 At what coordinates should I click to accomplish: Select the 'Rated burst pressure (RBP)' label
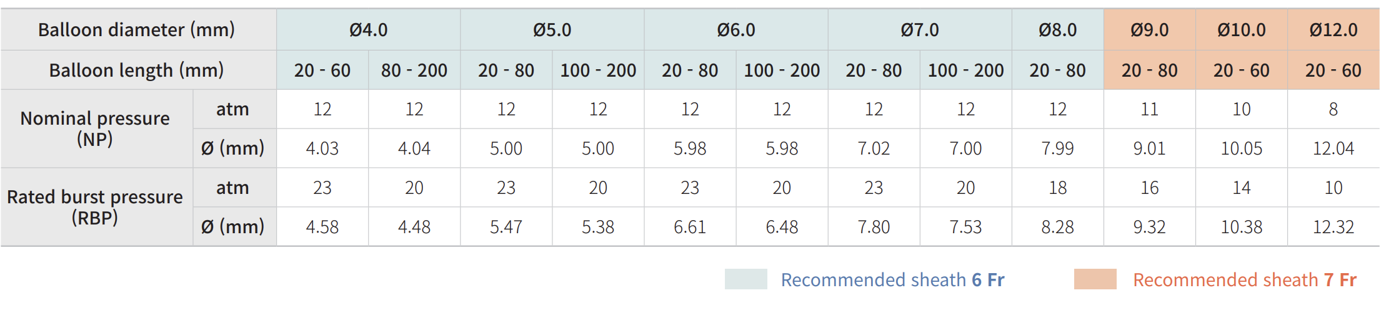(95, 207)
